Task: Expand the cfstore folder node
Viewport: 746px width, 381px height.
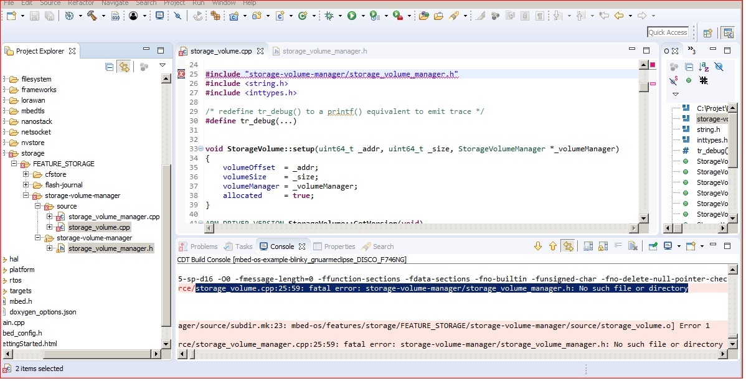Action: pos(26,174)
